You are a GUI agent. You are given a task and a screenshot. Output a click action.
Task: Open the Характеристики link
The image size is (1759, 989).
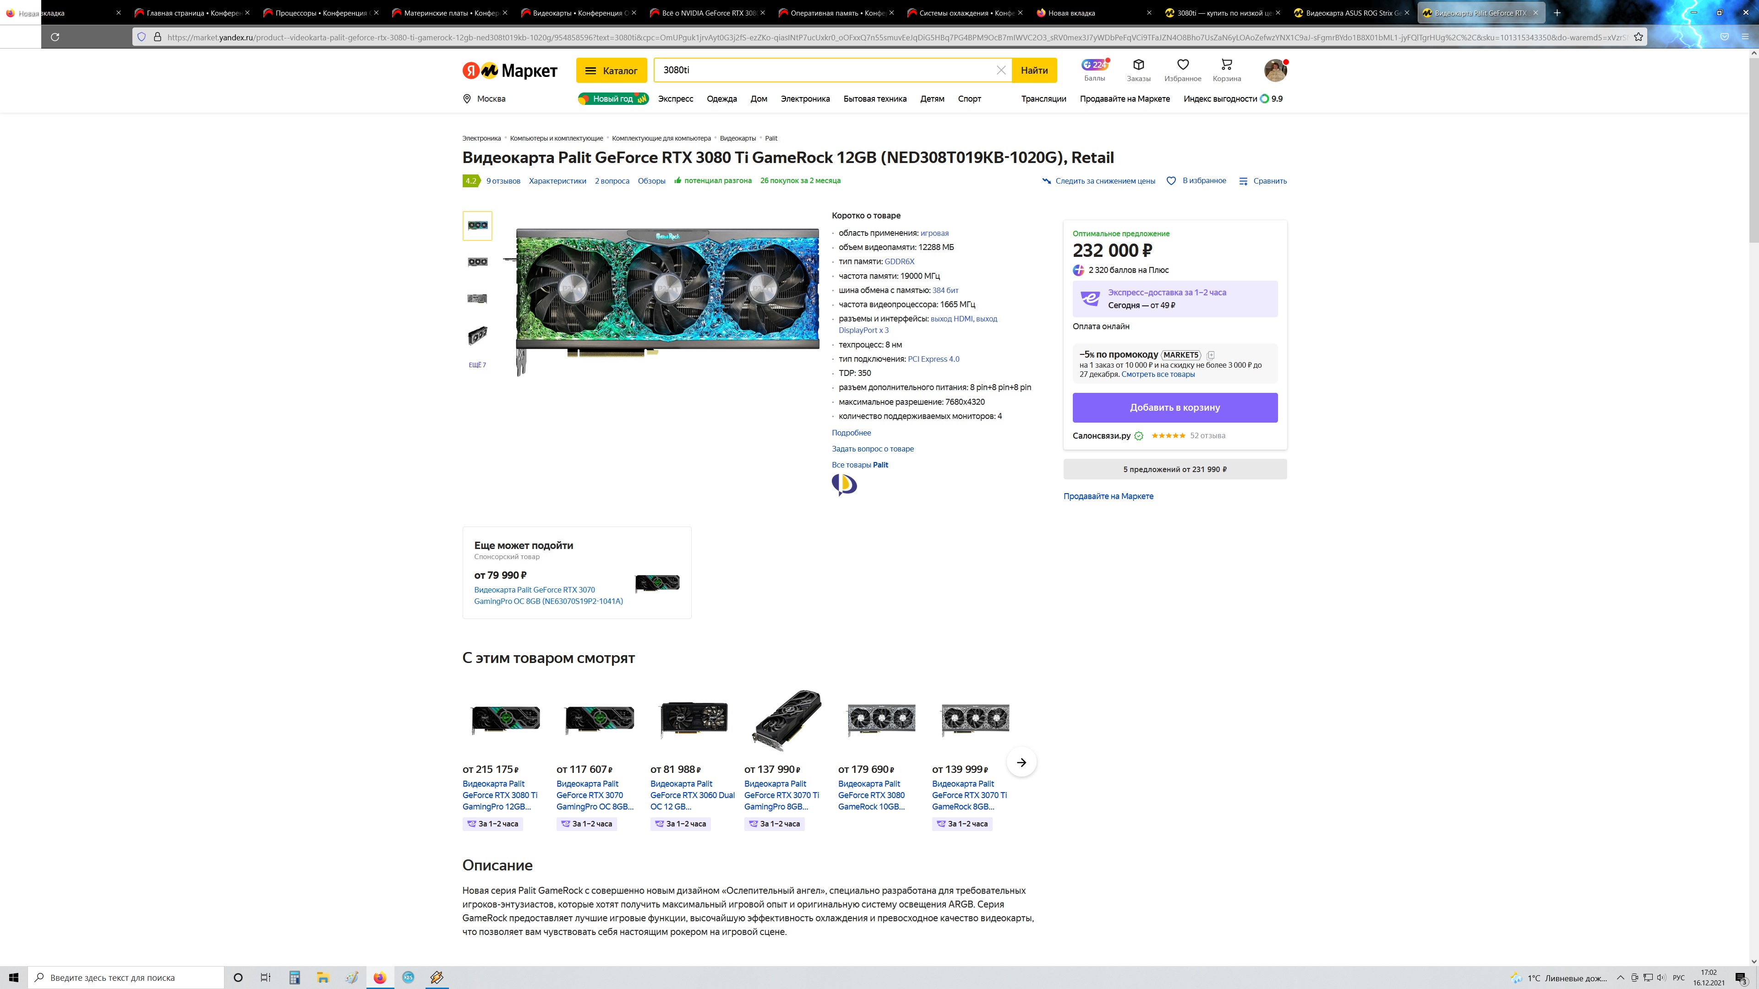[557, 181]
